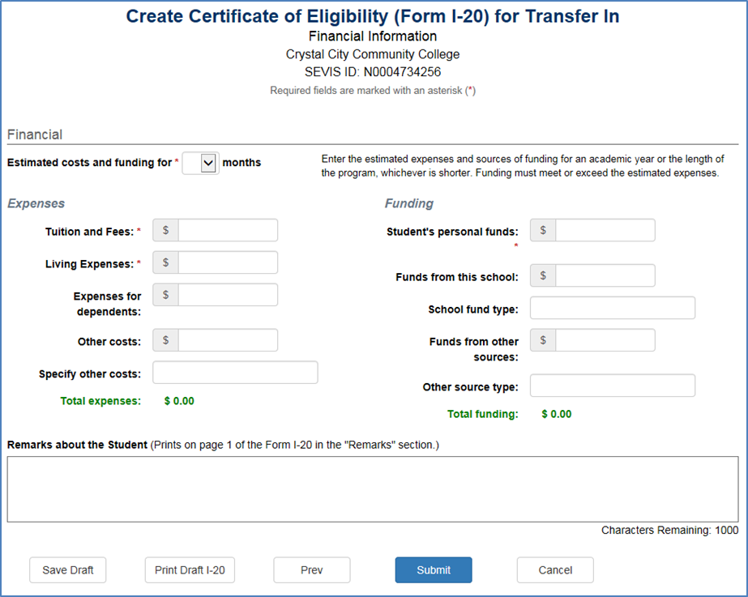Viewport: 748px width, 597px height.
Task: Go back with the Prev button
Action: (x=312, y=569)
